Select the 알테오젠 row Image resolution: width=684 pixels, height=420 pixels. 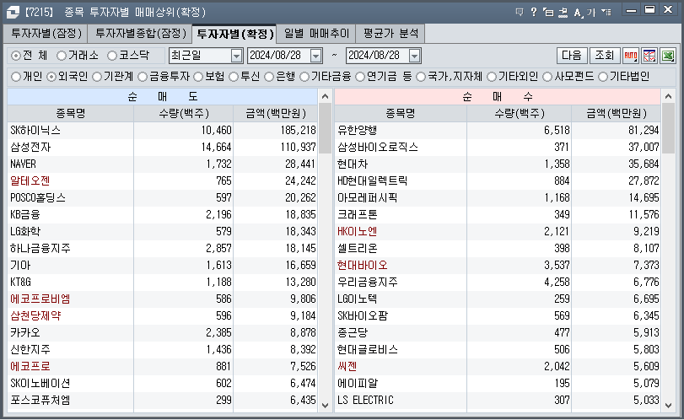[162, 181]
